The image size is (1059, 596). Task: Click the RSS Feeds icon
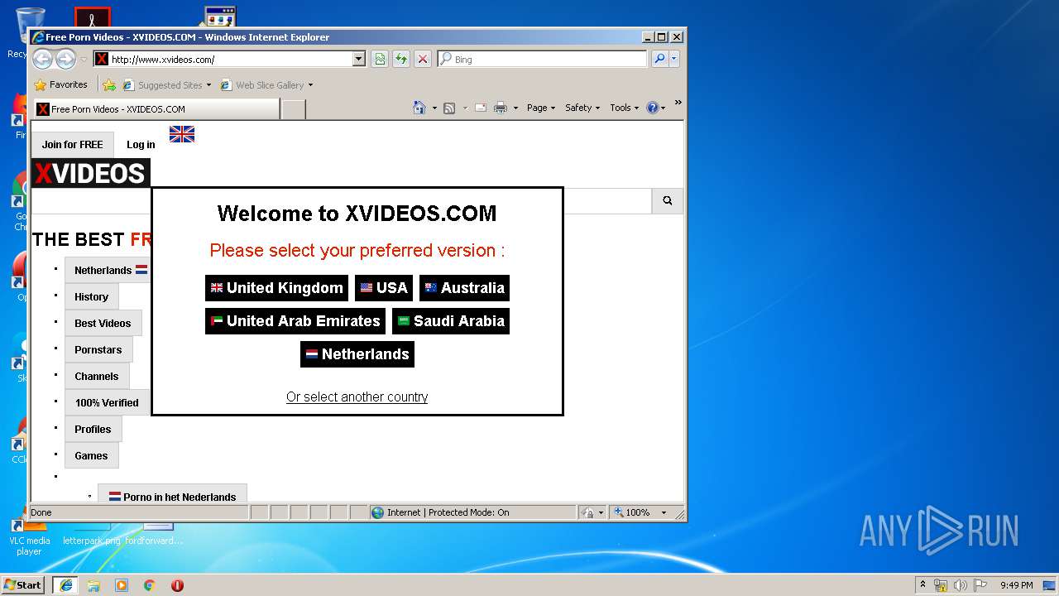click(449, 108)
